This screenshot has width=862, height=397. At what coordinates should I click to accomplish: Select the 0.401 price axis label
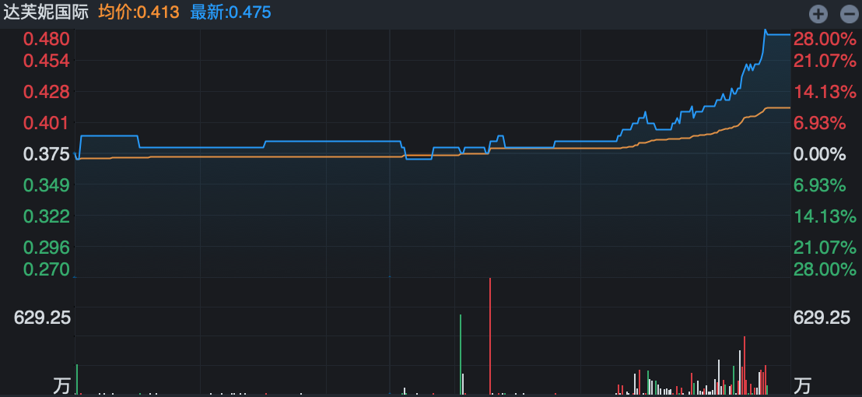coord(47,123)
